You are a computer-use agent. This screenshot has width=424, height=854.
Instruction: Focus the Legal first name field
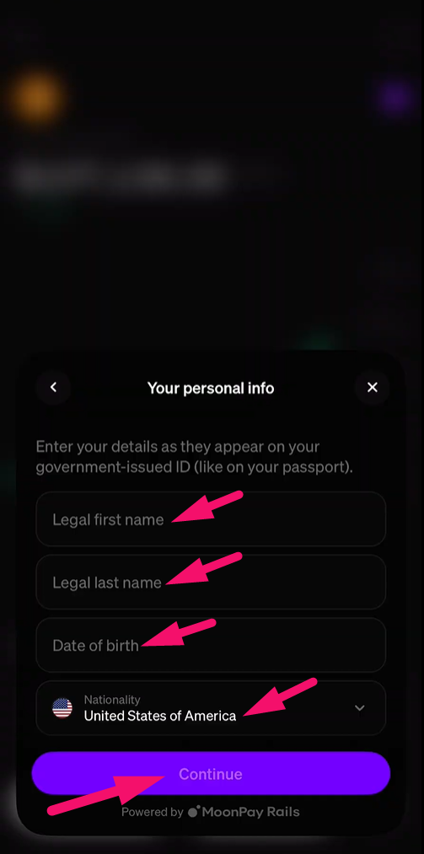click(212, 519)
